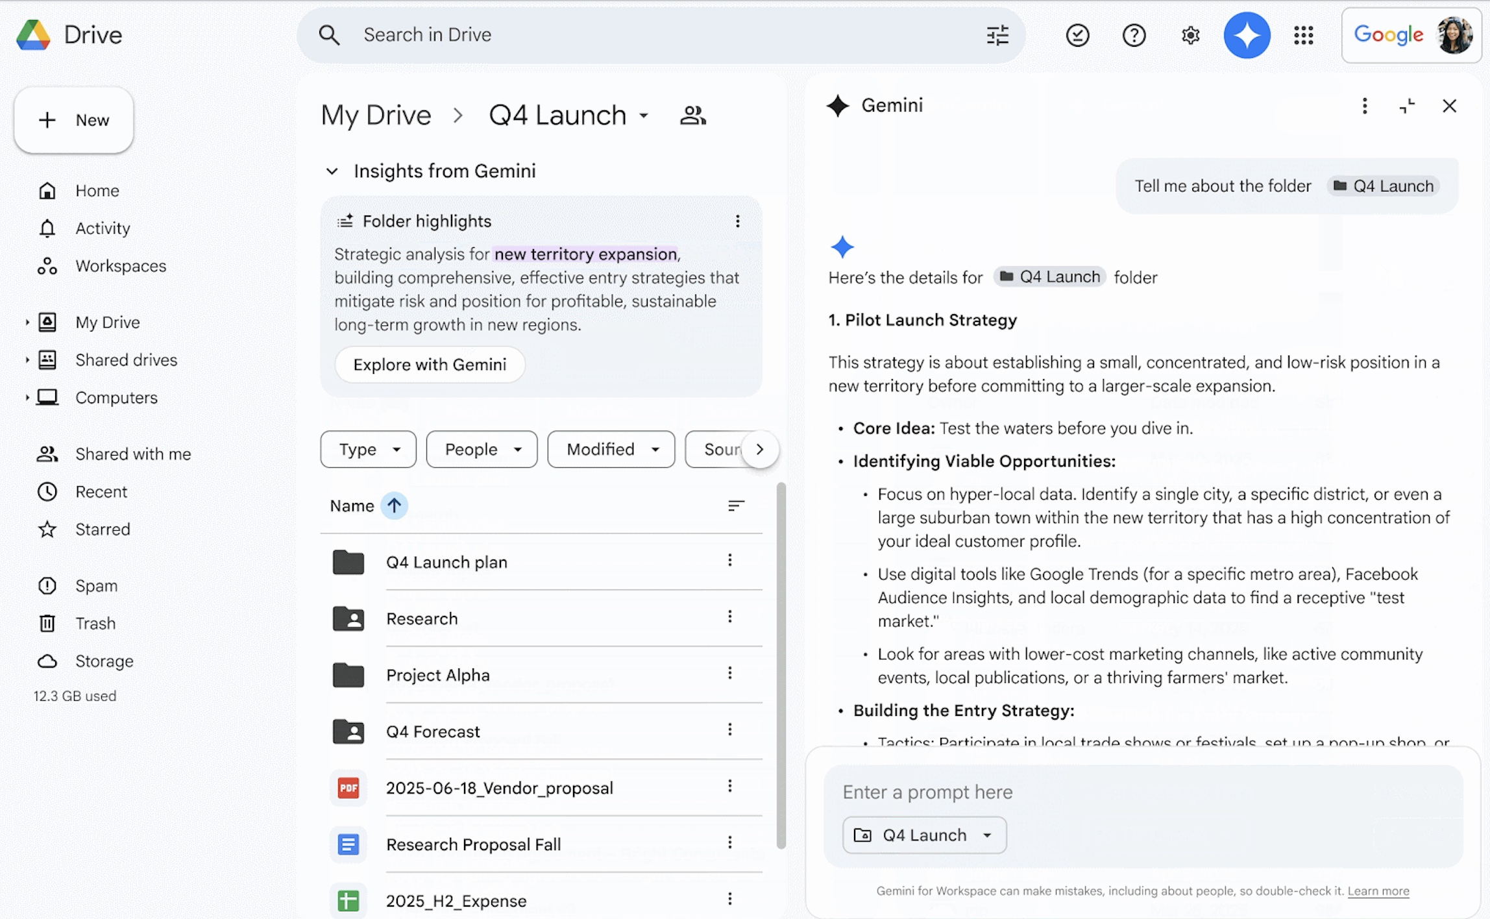Image resolution: width=1490 pixels, height=919 pixels.
Task: Open the Gemini panel three-dot menu
Action: (1365, 105)
